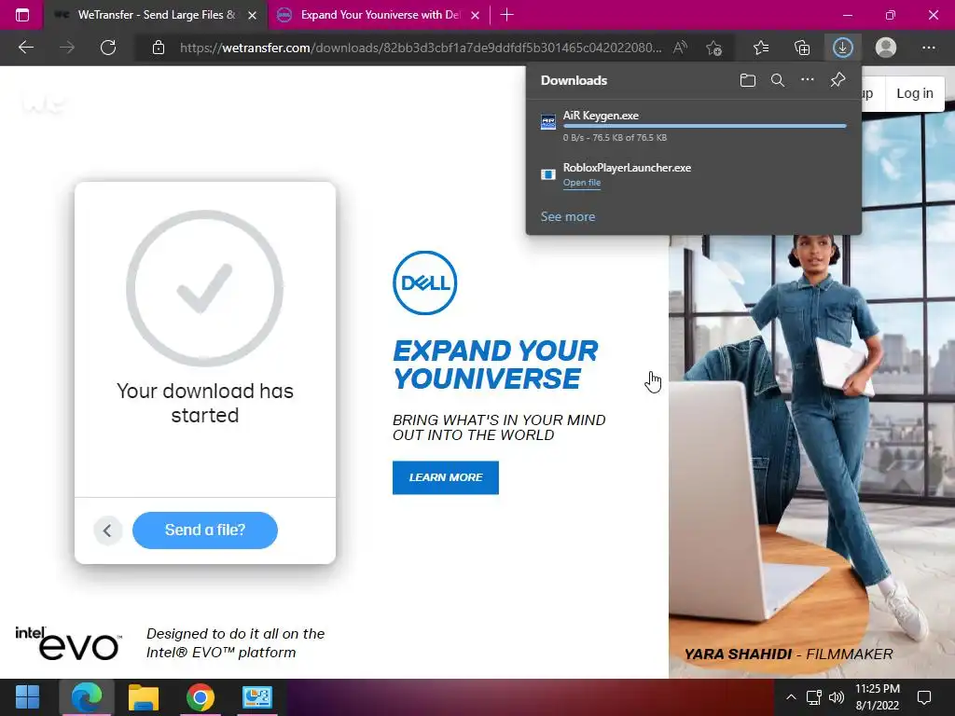Open the tab actions menu icon
This screenshot has height=716, width=955.
coord(22,15)
